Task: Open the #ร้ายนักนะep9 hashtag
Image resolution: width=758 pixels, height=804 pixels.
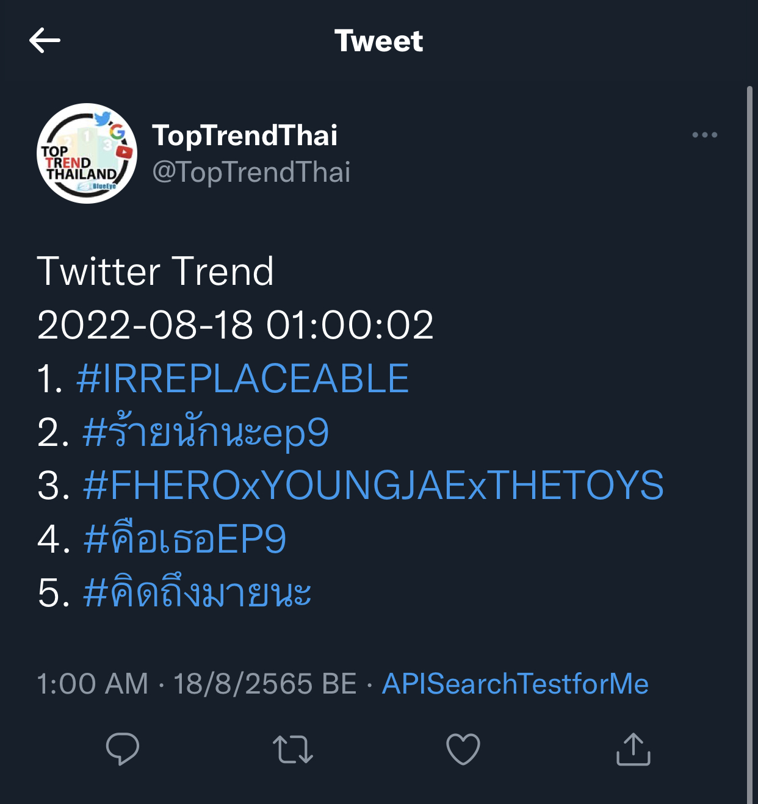Action: coord(206,433)
